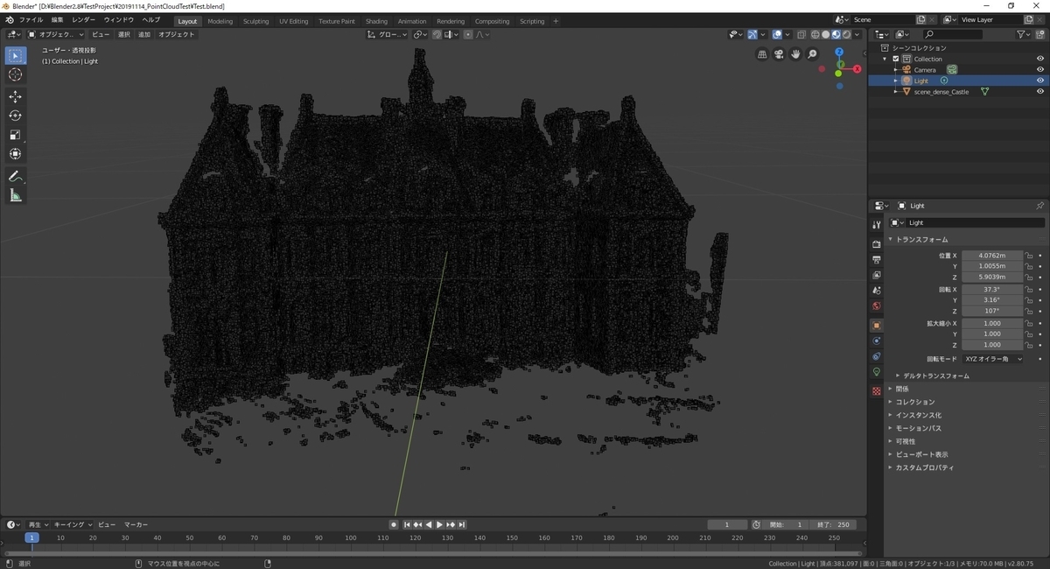Screen dimensions: 1050x569
Task: Switch to the Shading workspace tab
Action: [376, 20]
